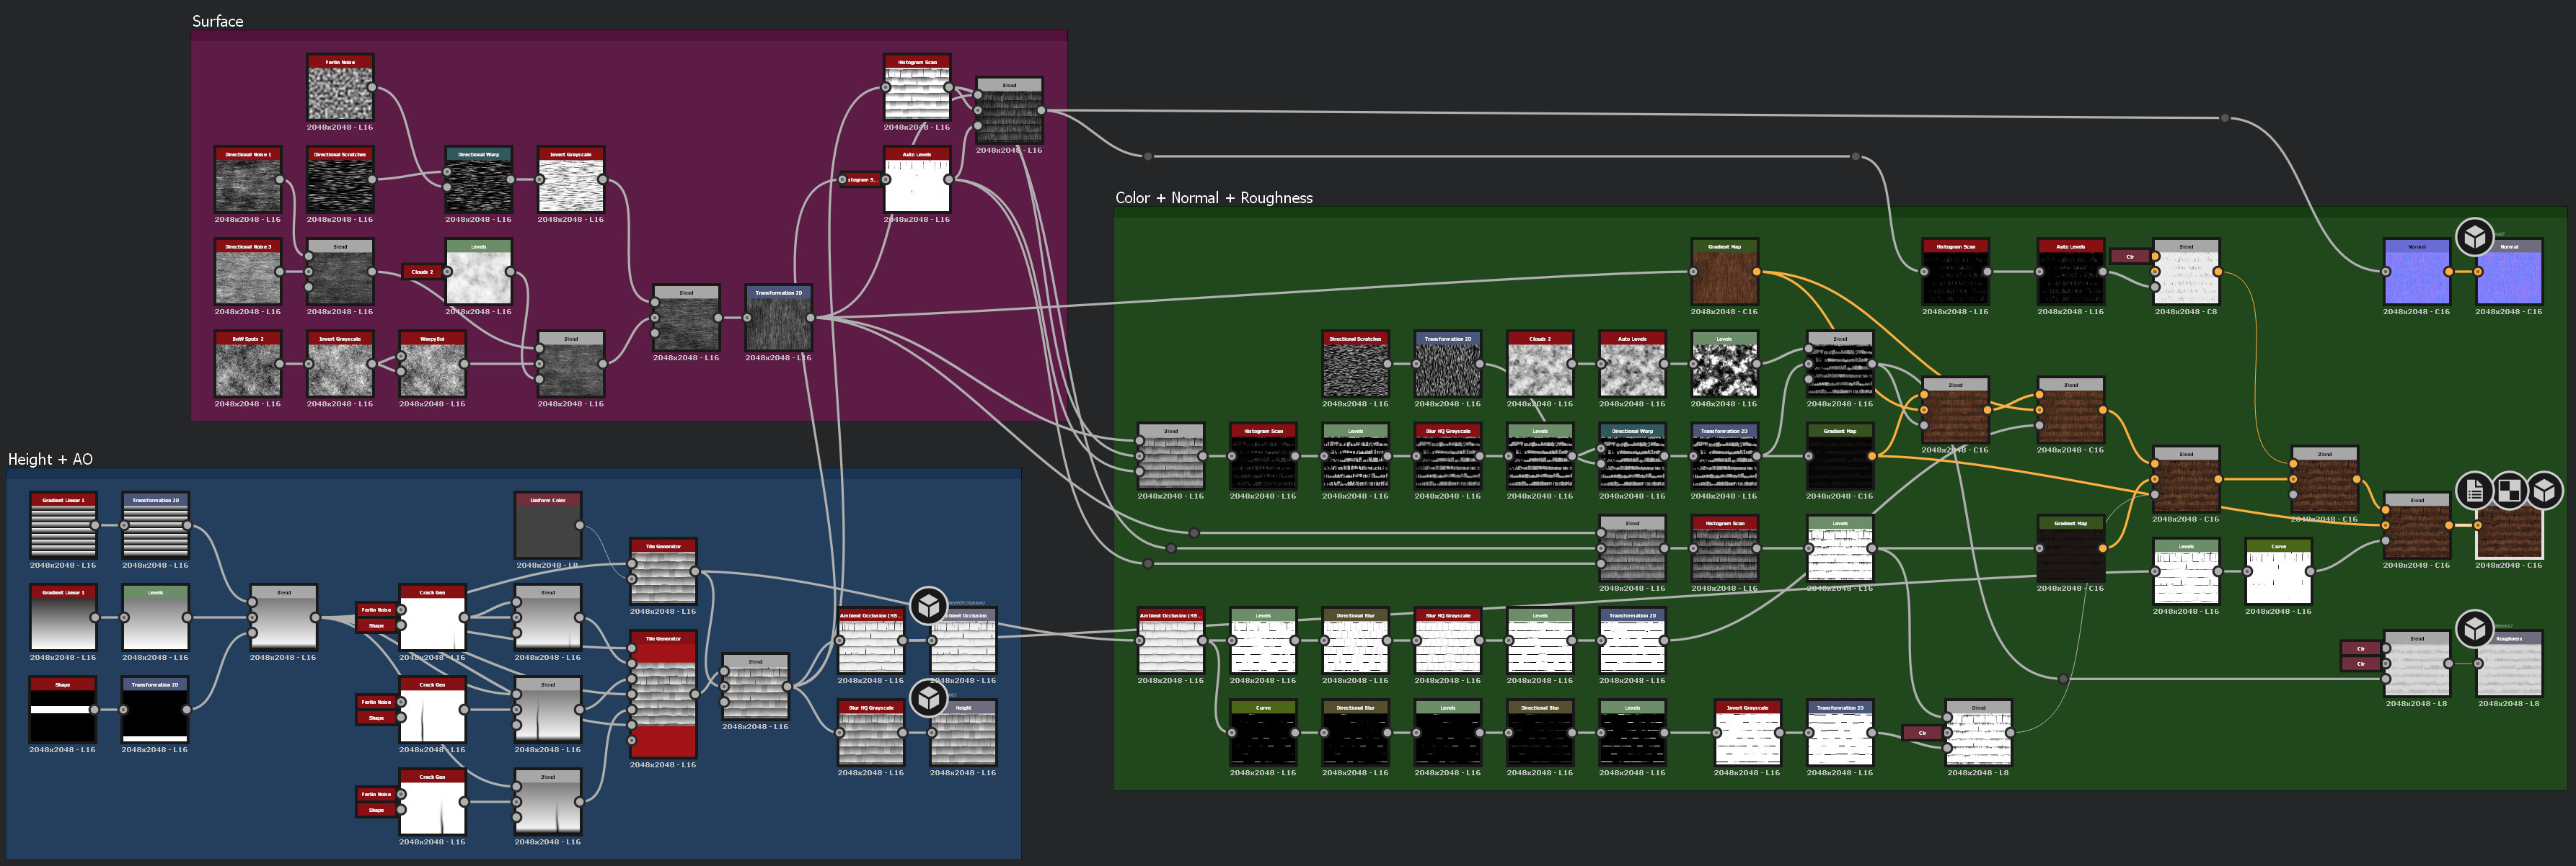Select the Directional Noise 1 node
2576x866 pixels.
tap(248, 180)
